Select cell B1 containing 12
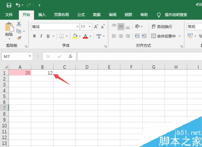The width and height of the screenshot is (202, 147). click(x=42, y=73)
